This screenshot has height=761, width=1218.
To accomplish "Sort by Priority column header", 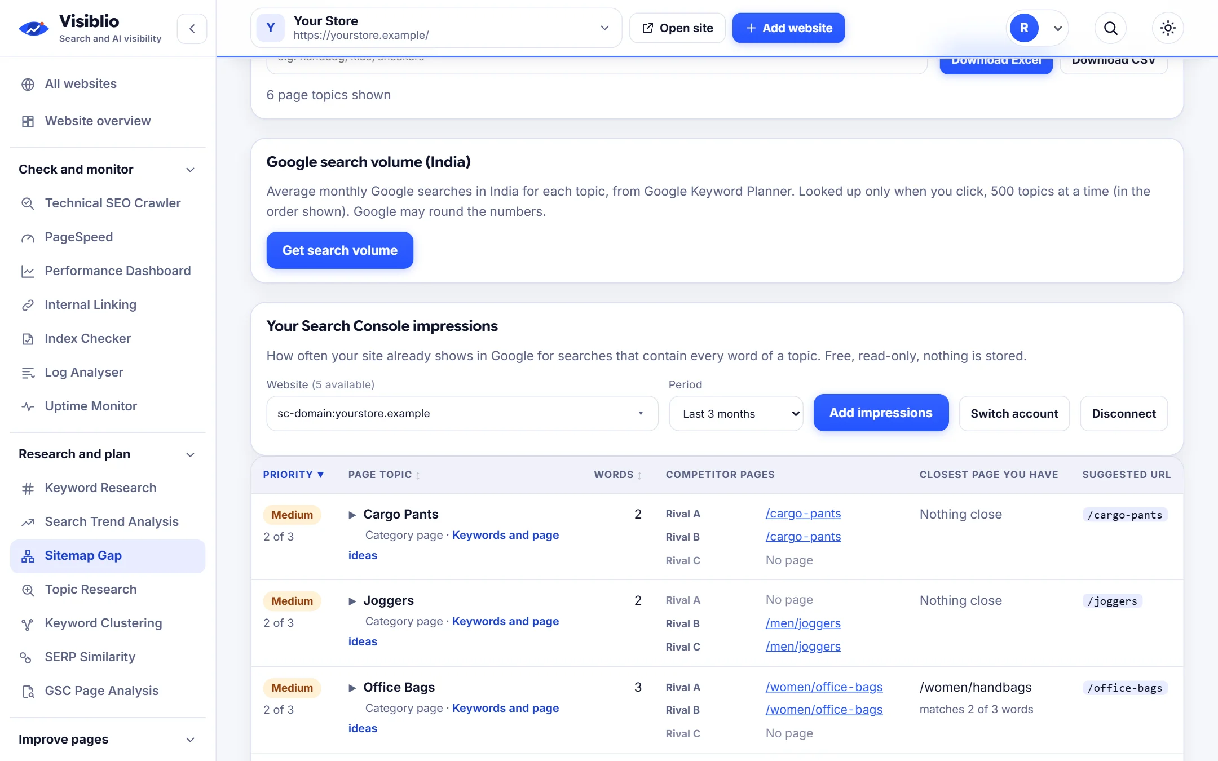I will pos(293,475).
